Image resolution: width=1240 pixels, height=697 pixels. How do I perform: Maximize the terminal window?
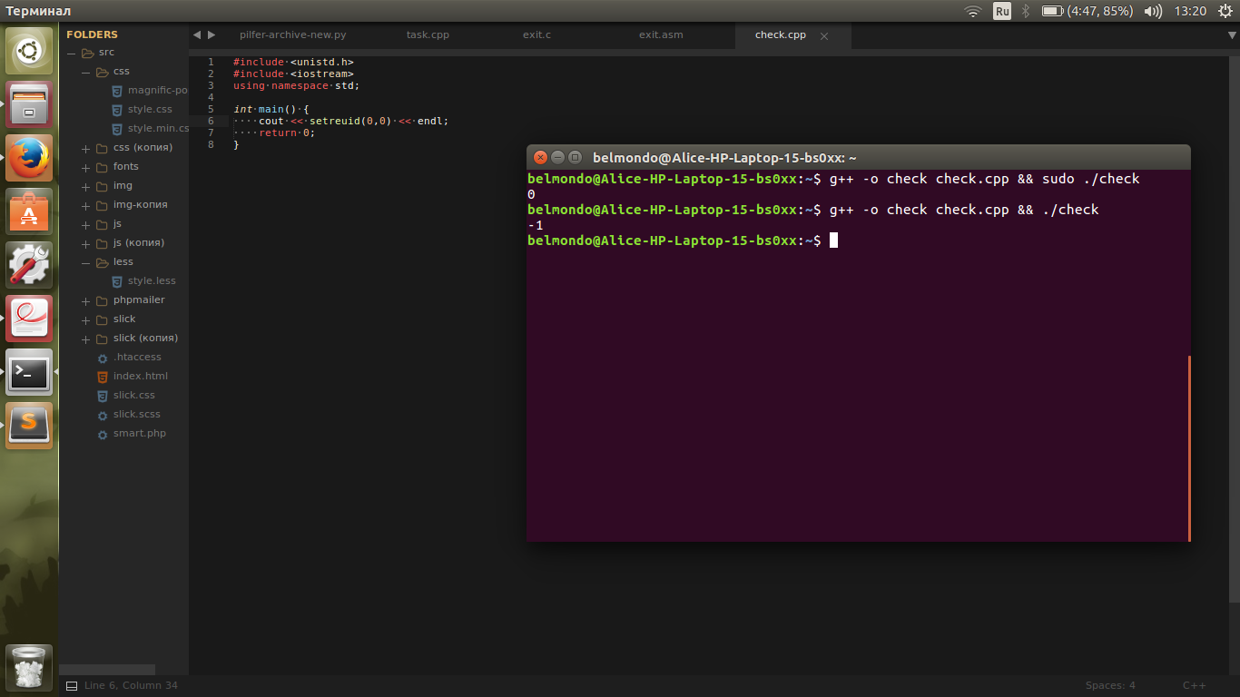click(575, 157)
